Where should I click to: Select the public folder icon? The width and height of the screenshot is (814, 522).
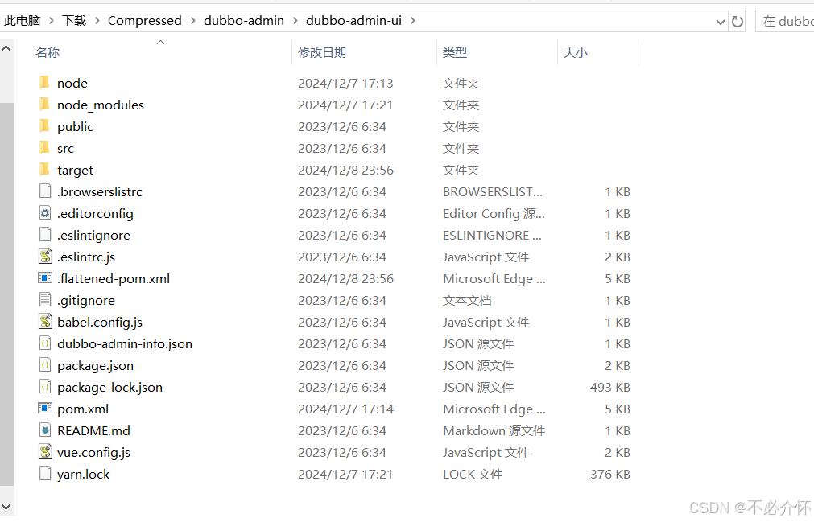pos(44,126)
